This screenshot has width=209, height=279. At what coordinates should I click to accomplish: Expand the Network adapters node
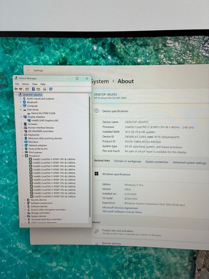(x=22, y=146)
